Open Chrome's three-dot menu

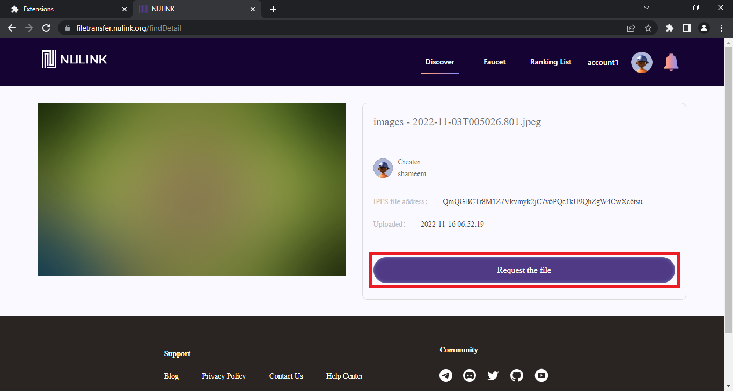coord(722,28)
